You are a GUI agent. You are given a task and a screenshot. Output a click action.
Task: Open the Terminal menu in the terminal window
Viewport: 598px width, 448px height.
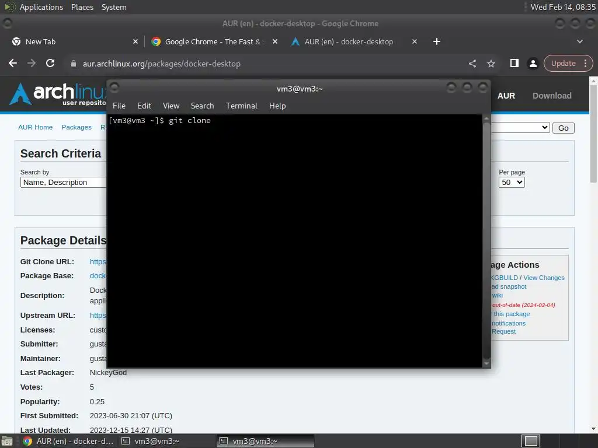pos(241,106)
